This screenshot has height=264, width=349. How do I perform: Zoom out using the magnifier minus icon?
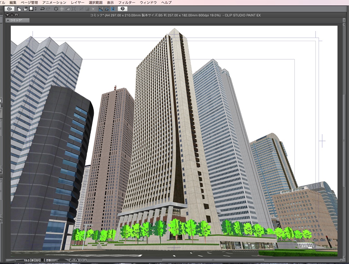(32, 260)
